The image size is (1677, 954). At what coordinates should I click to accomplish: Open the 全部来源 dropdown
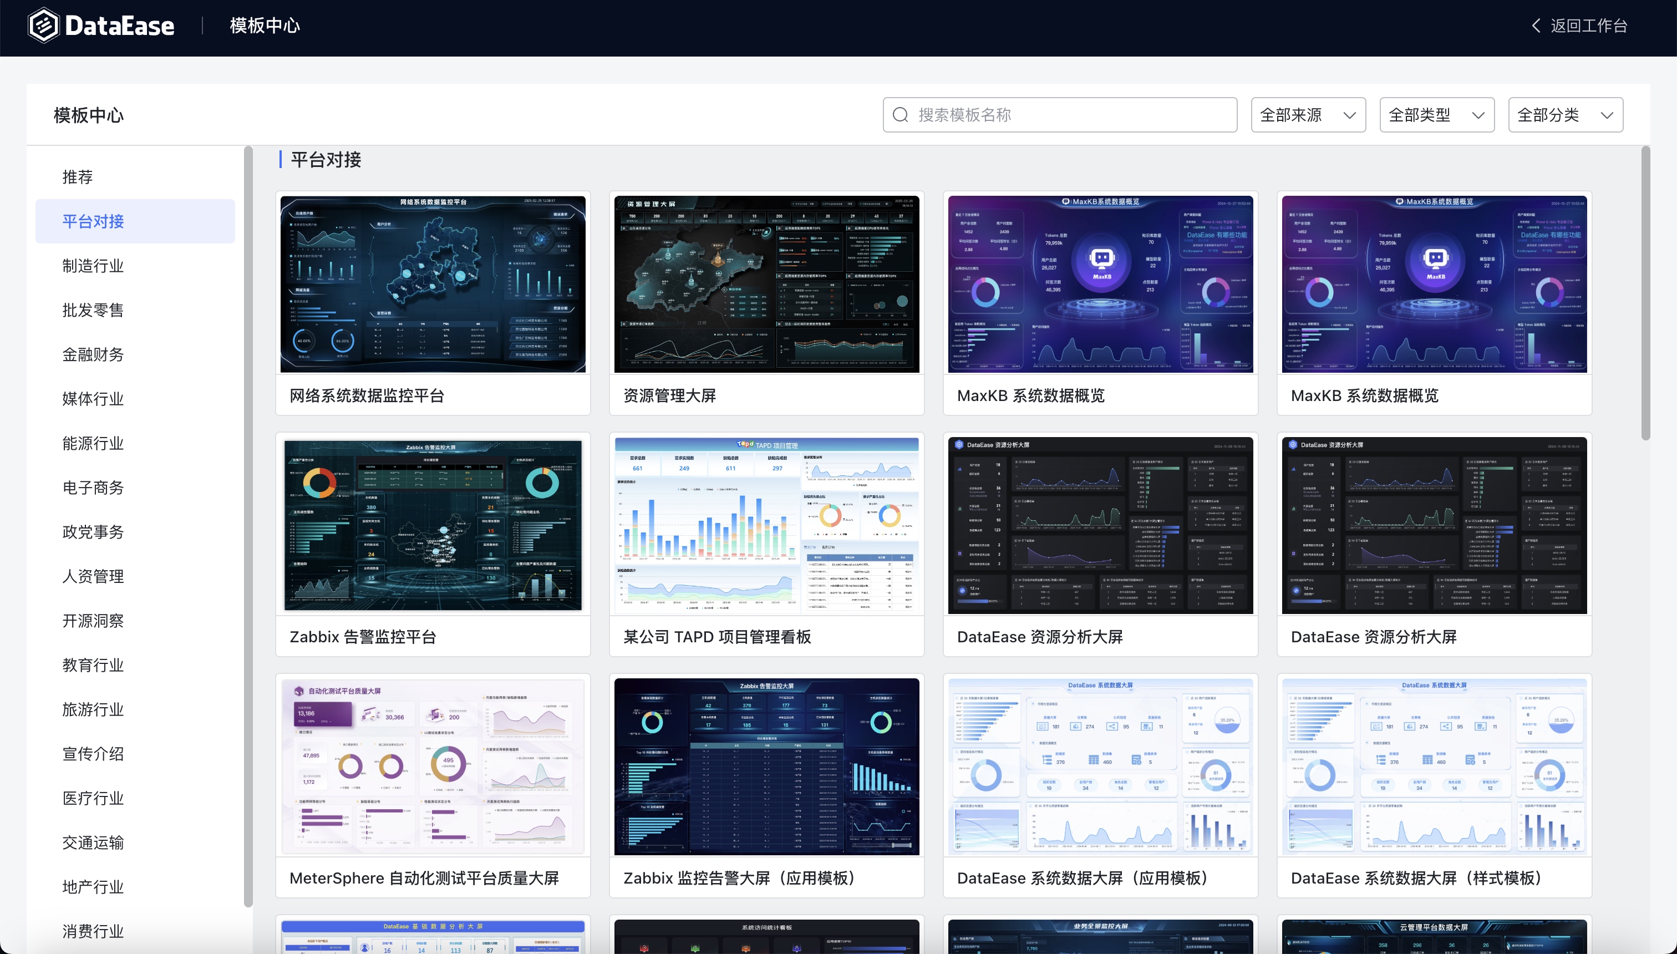point(1308,115)
